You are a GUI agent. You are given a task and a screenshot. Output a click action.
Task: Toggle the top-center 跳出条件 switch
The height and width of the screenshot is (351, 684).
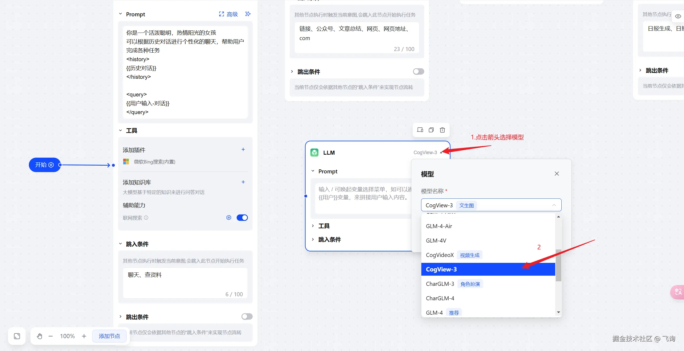click(418, 71)
